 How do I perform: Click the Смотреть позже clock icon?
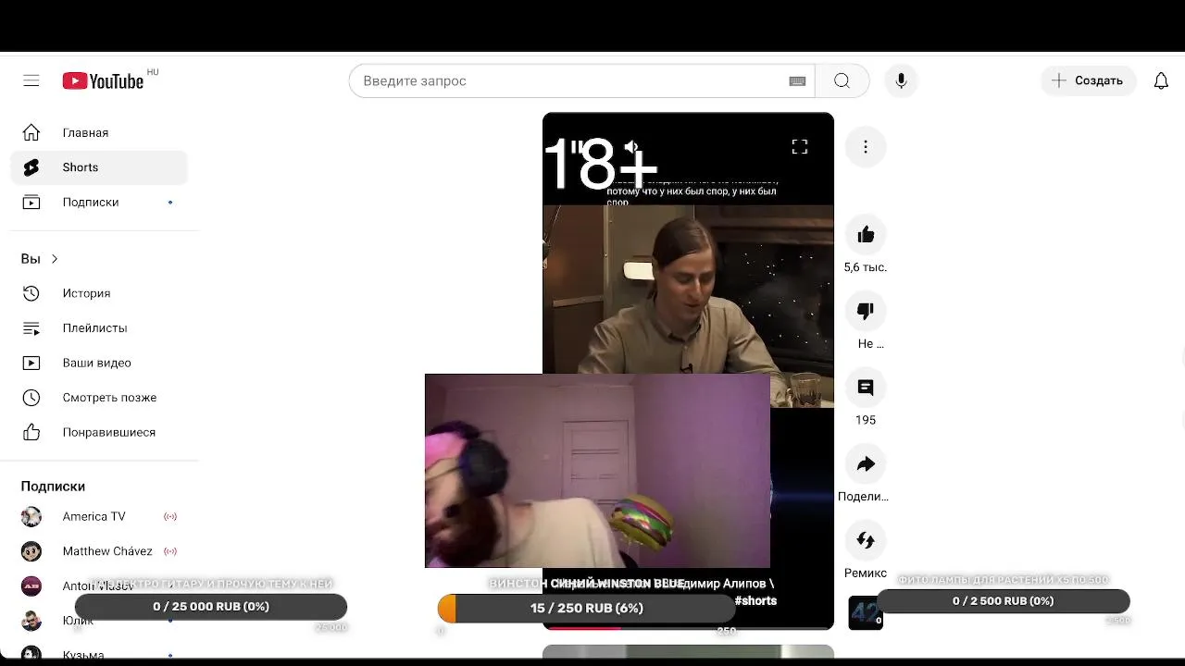(31, 398)
